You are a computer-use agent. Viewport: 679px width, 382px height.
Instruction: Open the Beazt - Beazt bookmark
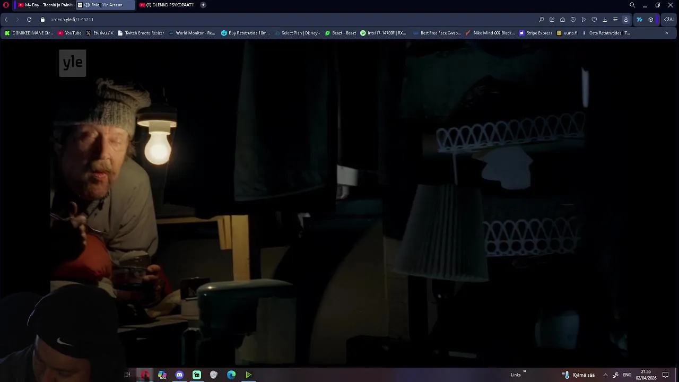pos(340,33)
